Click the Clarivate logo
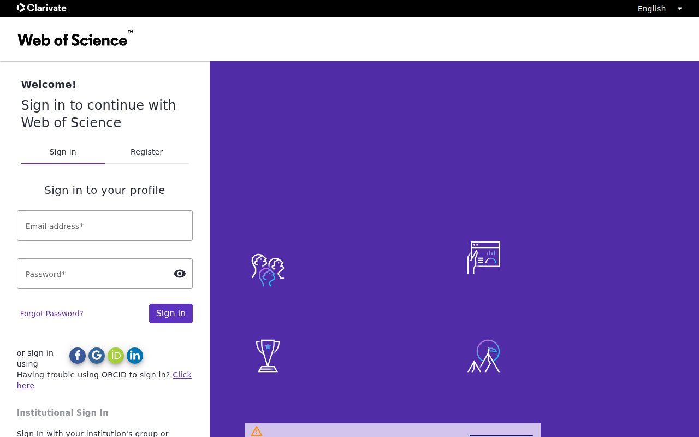699x437 pixels. (42, 8)
